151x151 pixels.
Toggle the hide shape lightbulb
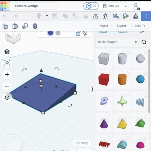[85, 33]
